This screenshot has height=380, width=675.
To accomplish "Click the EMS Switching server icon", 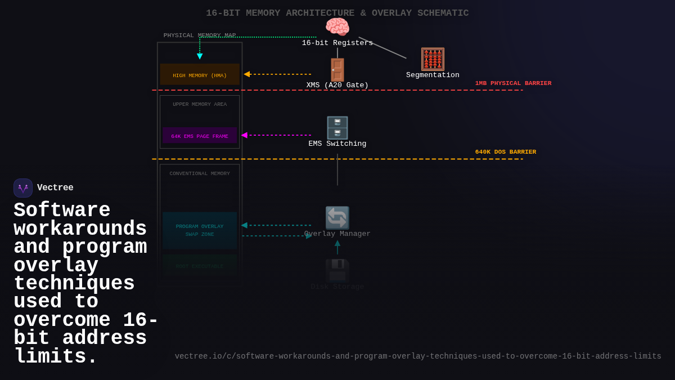I will click(x=337, y=128).
